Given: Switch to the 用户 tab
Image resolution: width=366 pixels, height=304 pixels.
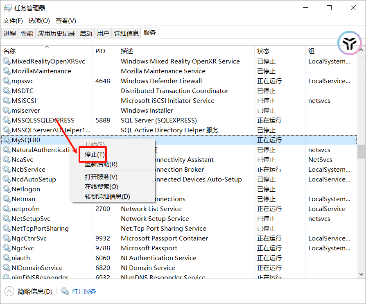Looking at the screenshot, I should click(x=103, y=33).
